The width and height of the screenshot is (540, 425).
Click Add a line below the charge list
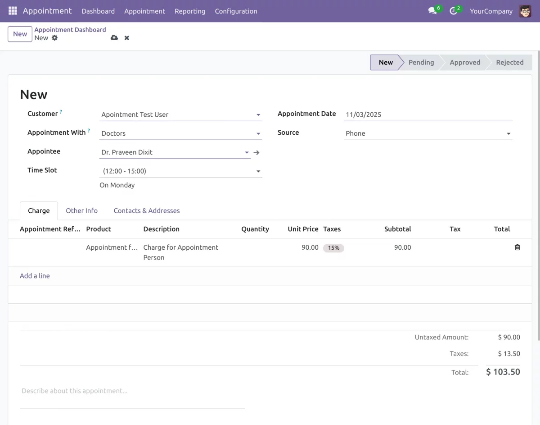click(35, 275)
